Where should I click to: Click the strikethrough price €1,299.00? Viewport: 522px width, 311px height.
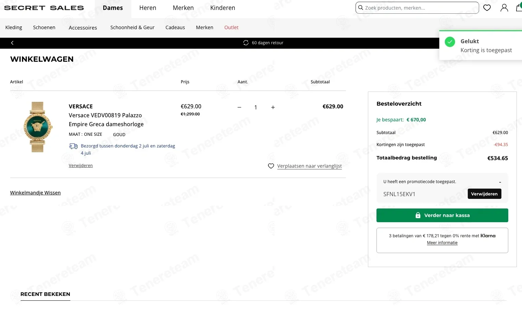[x=190, y=114]
